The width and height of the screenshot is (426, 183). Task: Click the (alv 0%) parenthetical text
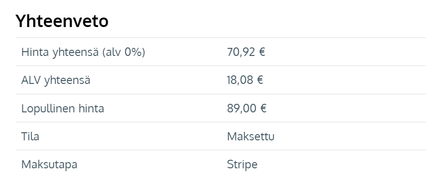[x=124, y=52]
